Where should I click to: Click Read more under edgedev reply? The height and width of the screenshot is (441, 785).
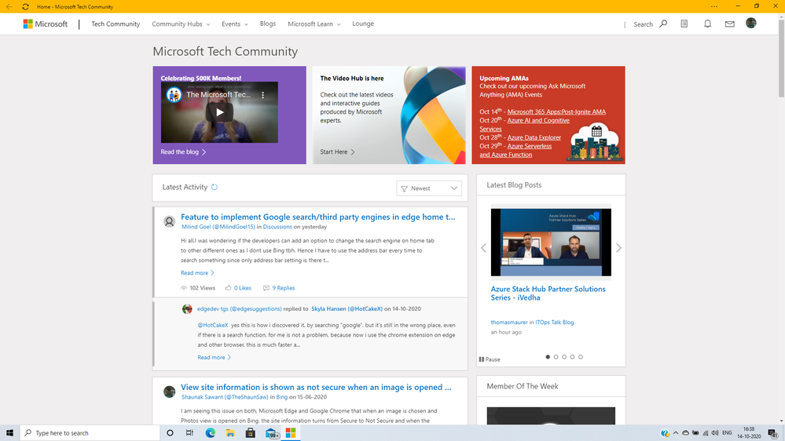[215, 358]
